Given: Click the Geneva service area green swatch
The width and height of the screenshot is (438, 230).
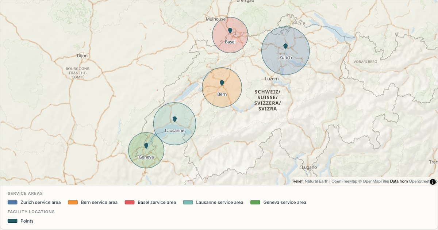Looking at the screenshot, I should (x=255, y=202).
